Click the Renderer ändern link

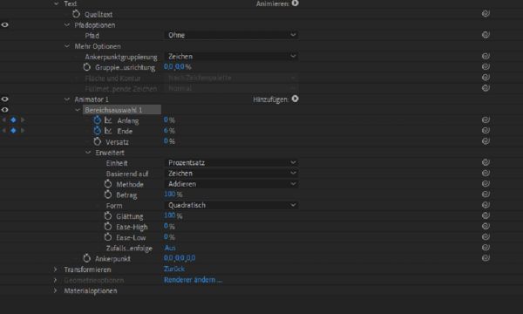point(193,280)
